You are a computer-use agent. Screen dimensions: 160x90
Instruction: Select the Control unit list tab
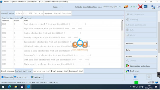(x=24, y=71)
